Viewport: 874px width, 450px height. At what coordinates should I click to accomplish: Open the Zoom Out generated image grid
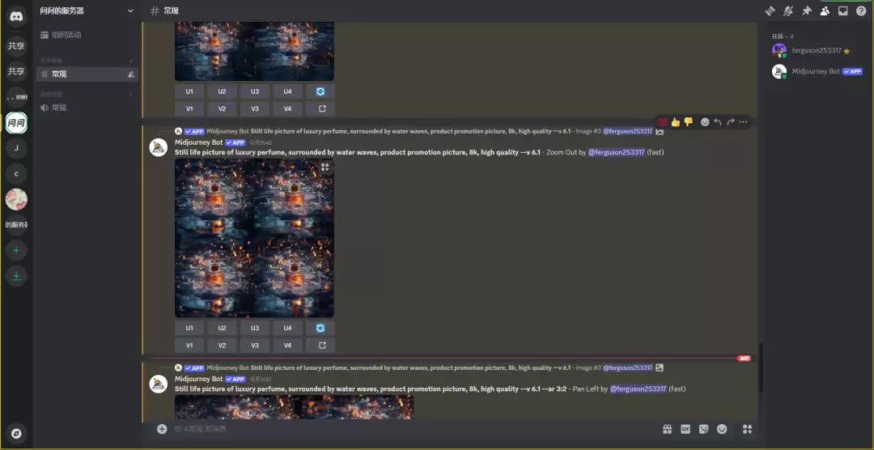click(x=254, y=238)
